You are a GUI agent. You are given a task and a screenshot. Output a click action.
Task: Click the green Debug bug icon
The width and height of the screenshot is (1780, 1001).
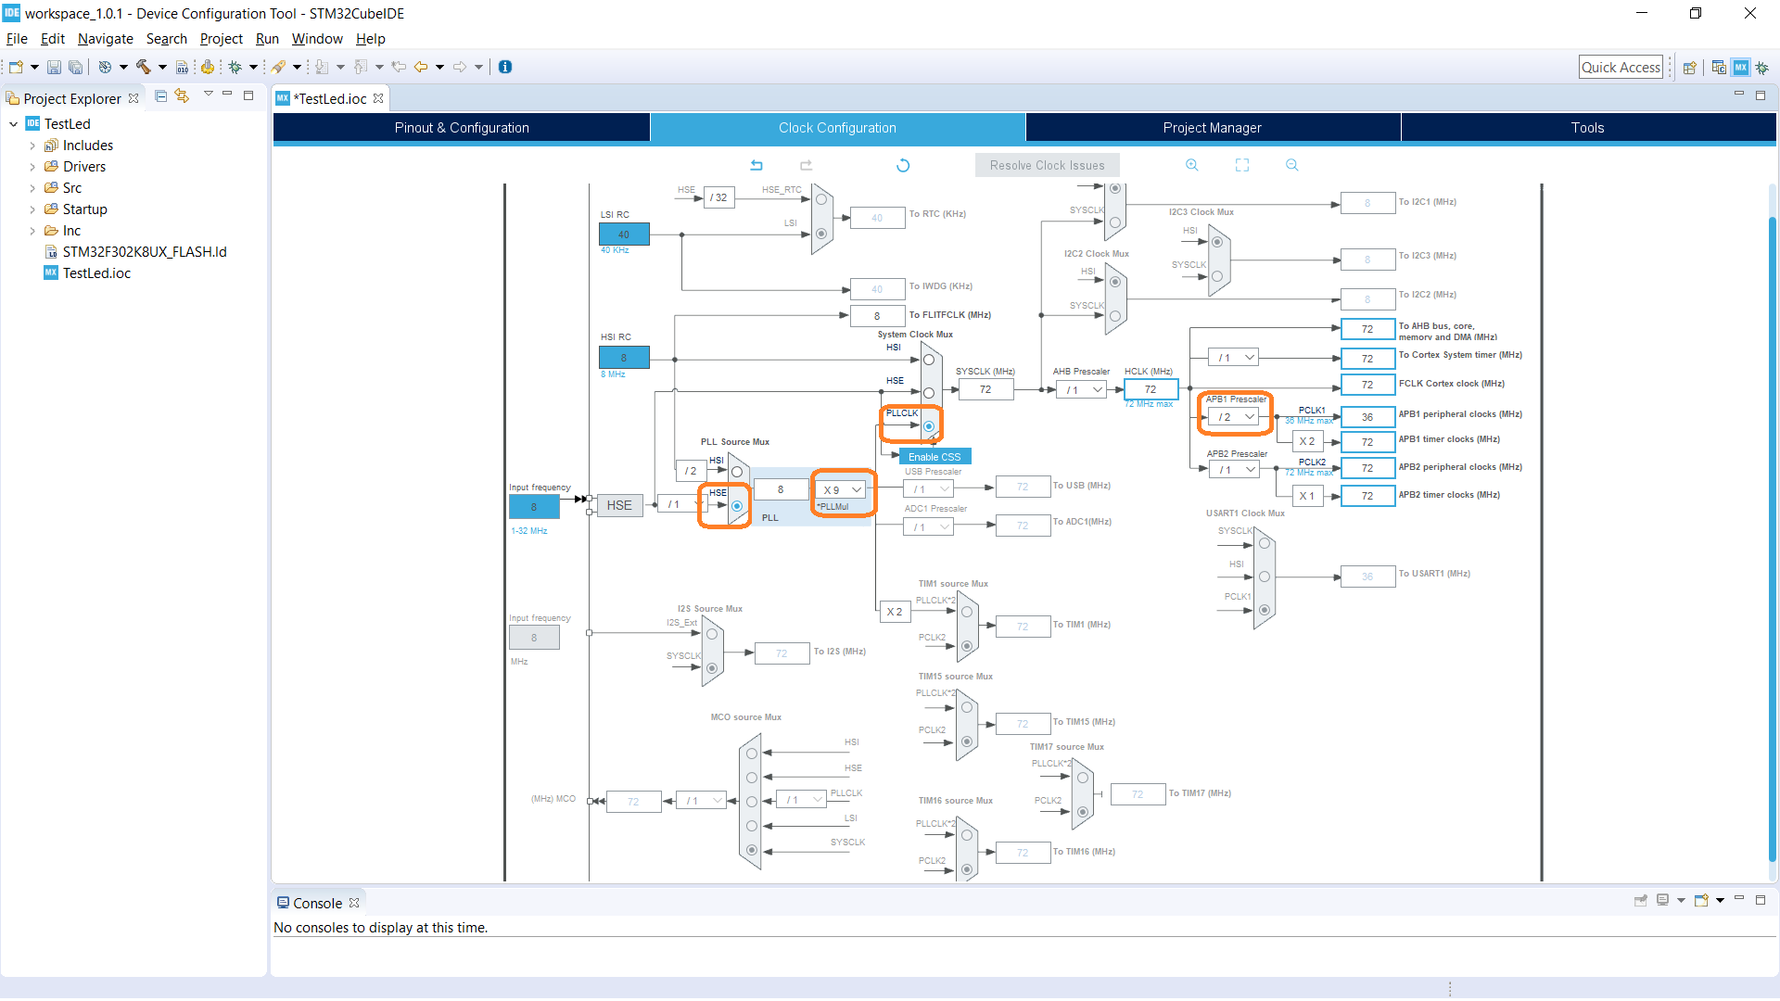coord(235,67)
